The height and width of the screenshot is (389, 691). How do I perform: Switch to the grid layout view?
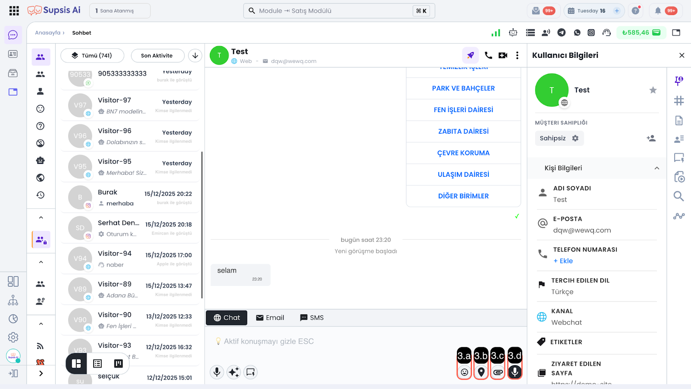pyautogui.click(x=76, y=364)
